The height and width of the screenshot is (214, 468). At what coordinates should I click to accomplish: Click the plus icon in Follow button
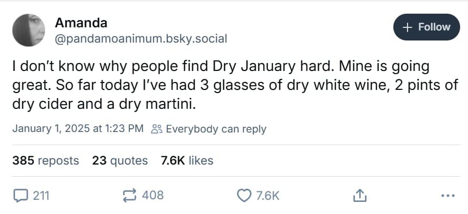point(407,27)
